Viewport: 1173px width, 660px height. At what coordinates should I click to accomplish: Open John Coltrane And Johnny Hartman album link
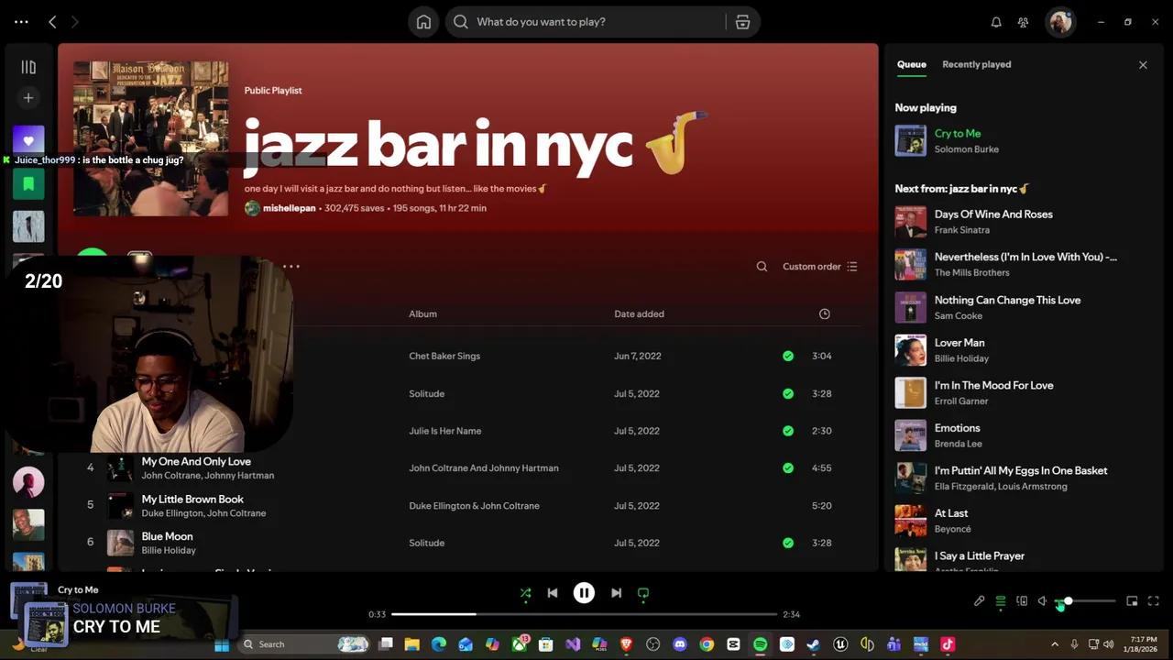tap(484, 467)
